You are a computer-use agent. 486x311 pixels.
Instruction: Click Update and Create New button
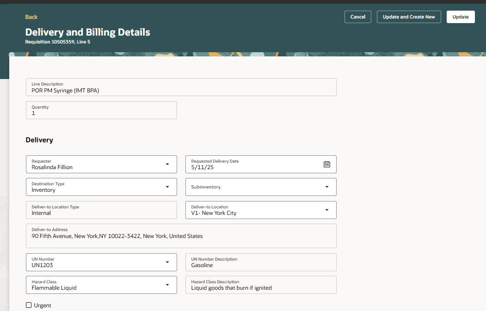point(408,17)
